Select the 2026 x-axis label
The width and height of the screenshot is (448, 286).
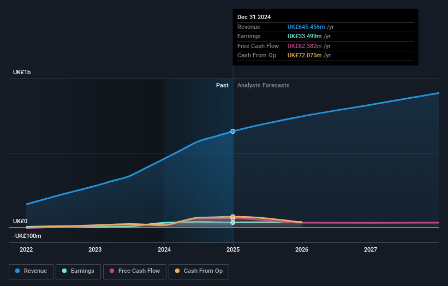302,249
